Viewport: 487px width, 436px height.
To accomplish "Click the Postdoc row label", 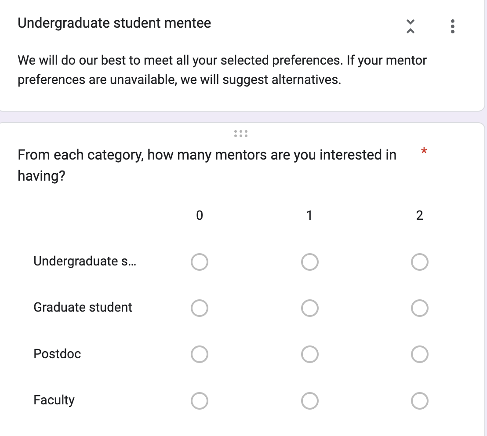I will (57, 354).
